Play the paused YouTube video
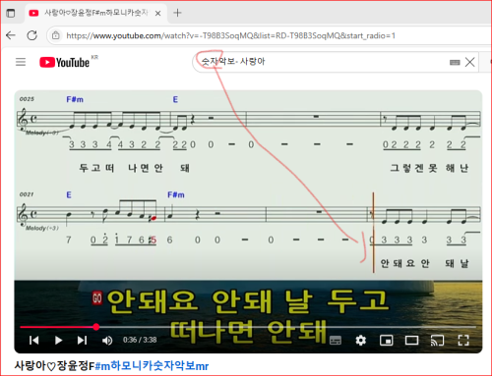Screen dimensions: 492x376 (x=58, y=341)
